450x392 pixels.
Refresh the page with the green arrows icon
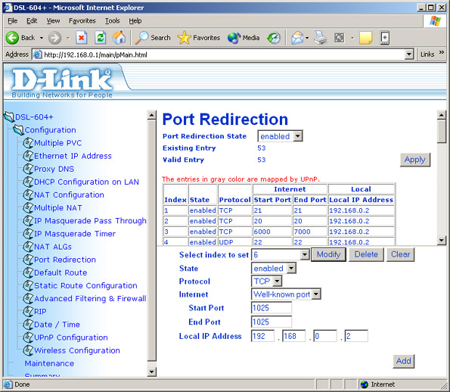click(x=100, y=38)
